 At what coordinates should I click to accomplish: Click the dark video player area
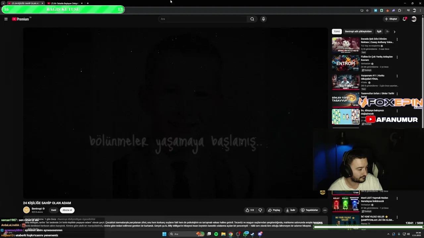point(175,113)
